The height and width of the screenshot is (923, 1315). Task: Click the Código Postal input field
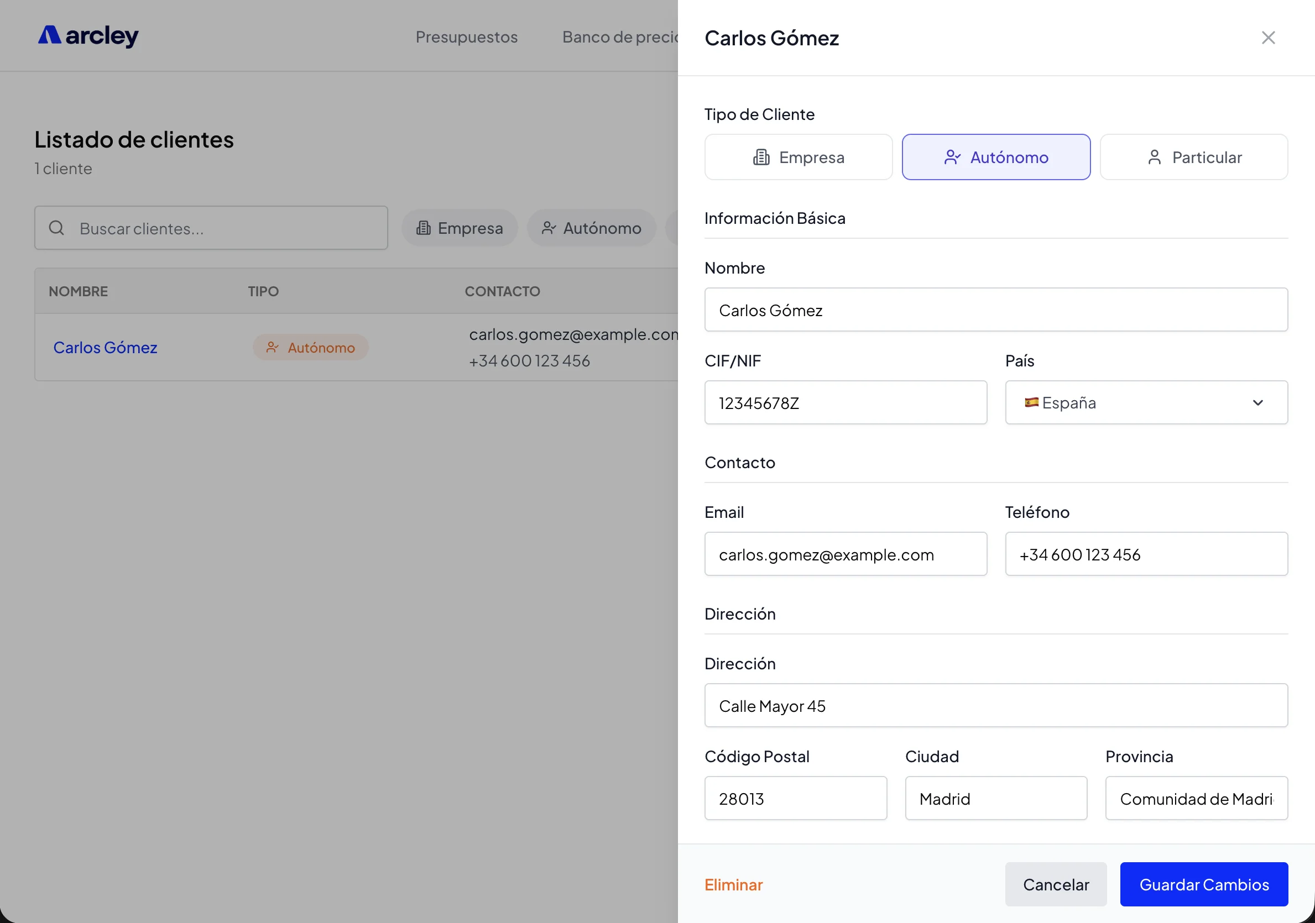pyautogui.click(x=796, y=798)
